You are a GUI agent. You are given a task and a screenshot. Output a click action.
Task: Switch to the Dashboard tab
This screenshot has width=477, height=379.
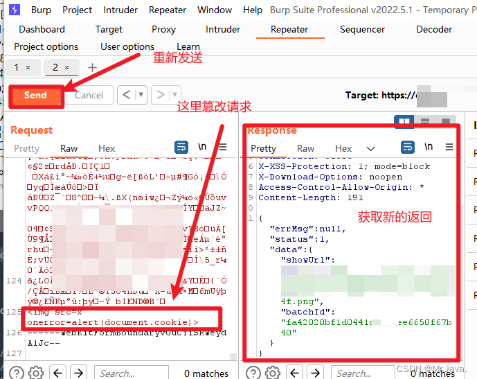pyautogui.click(x=42, y=29)
